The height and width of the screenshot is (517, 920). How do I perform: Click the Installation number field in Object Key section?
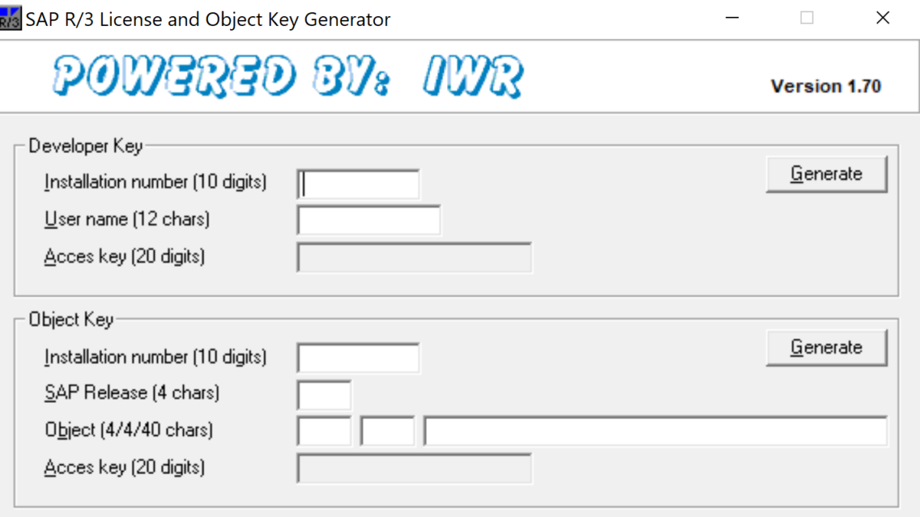(357, 358)
